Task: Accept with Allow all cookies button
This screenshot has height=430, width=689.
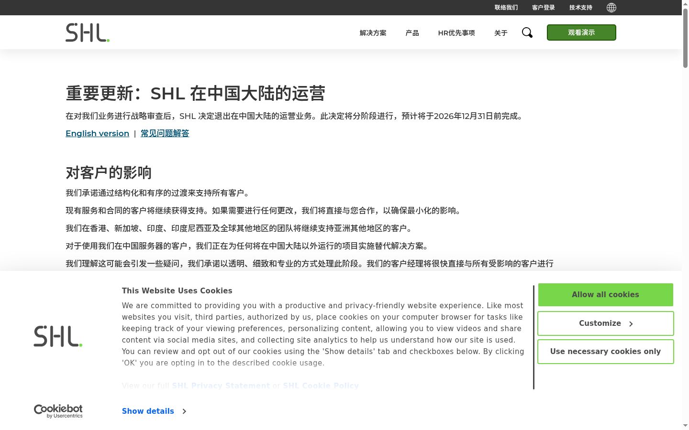Action: [606, 295]
